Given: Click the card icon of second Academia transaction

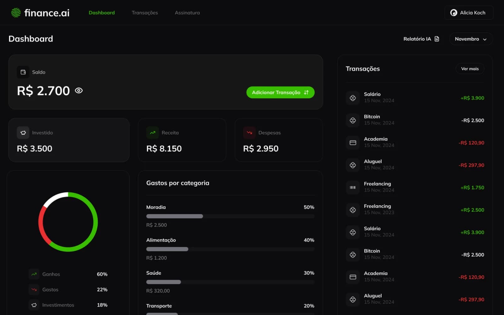Looking at the screenshot, I should point(353,277).
